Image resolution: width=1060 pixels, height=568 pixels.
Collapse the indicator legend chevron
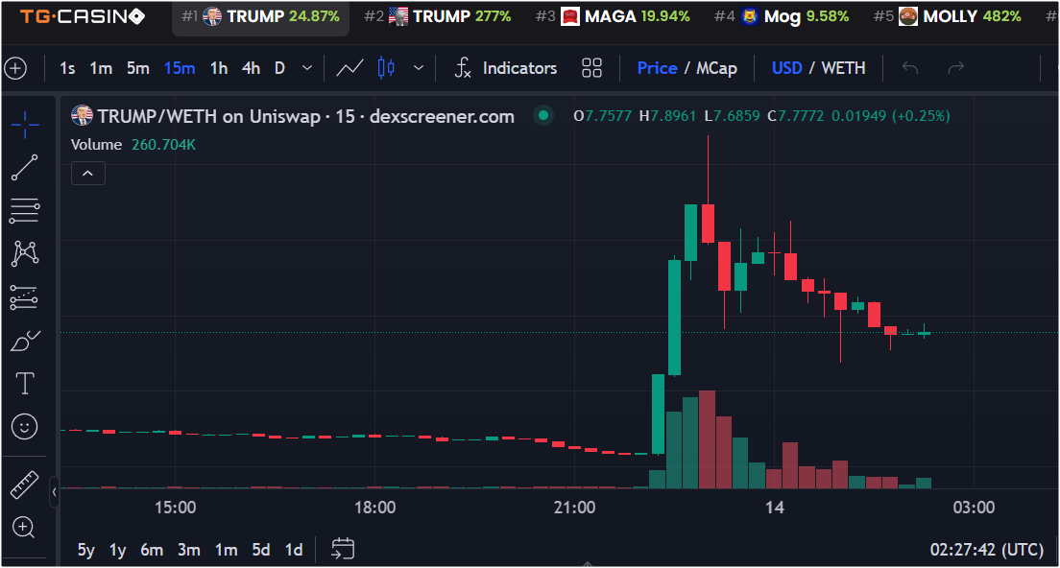pos(88,174)
